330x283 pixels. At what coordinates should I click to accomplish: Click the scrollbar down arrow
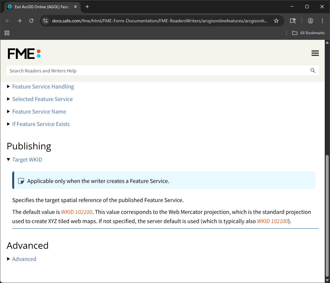coord(327,280)
